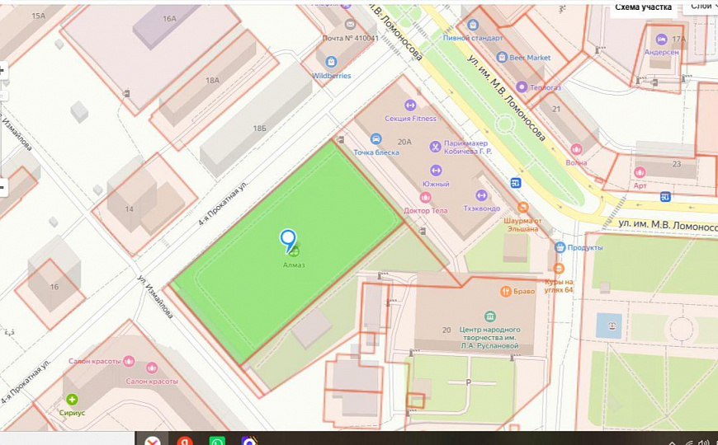
Task: Click the Схема участка button
Action: [643, 7]
